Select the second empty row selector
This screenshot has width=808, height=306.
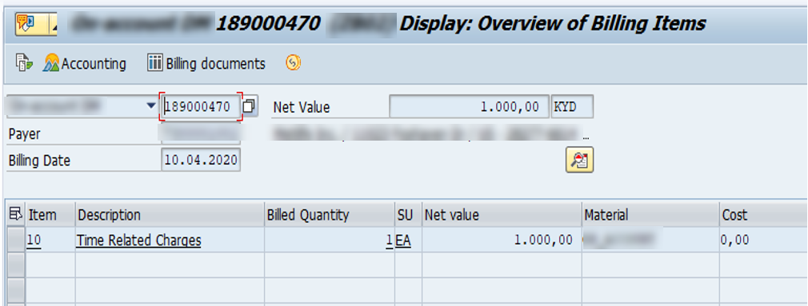16,290
